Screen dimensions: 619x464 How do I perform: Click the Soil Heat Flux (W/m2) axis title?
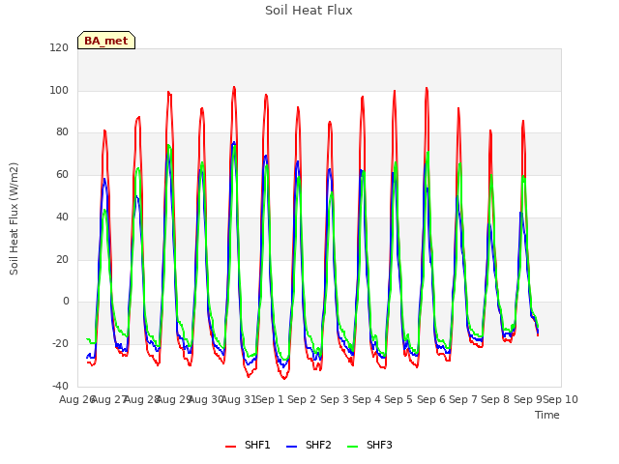click(x=14, y=218)
